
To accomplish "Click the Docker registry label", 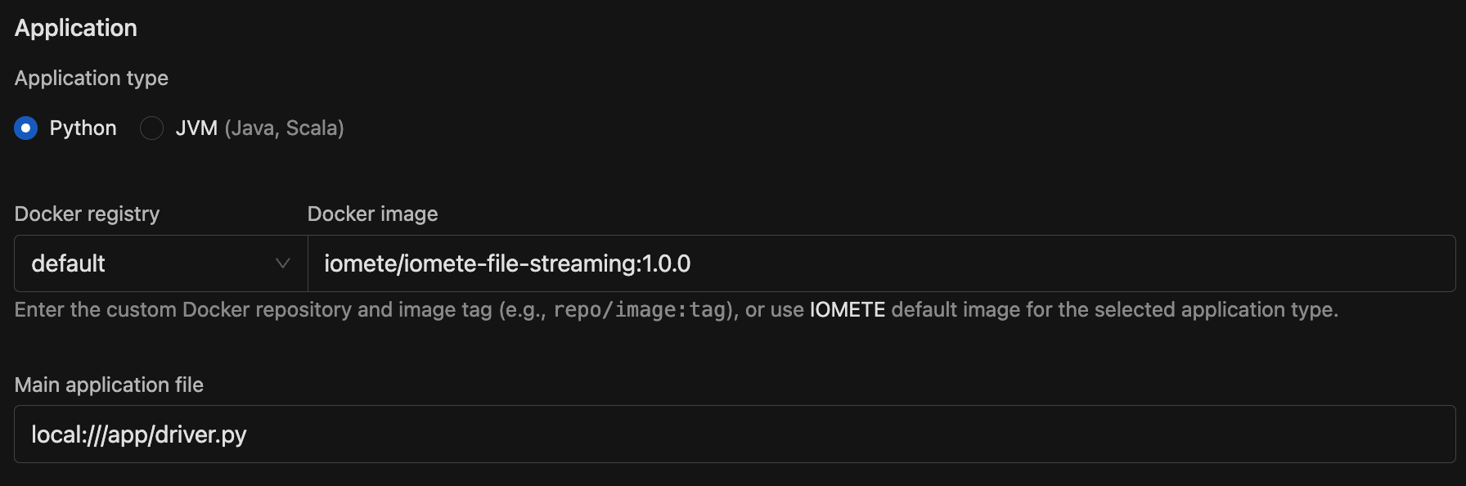I will [88, 214].
